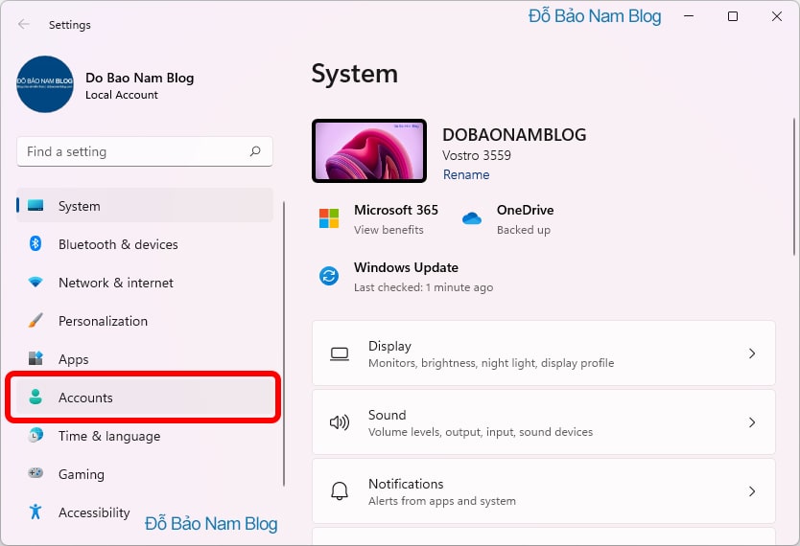Click the Find a setting search box
800x546 pixels.
pos(145,151)
